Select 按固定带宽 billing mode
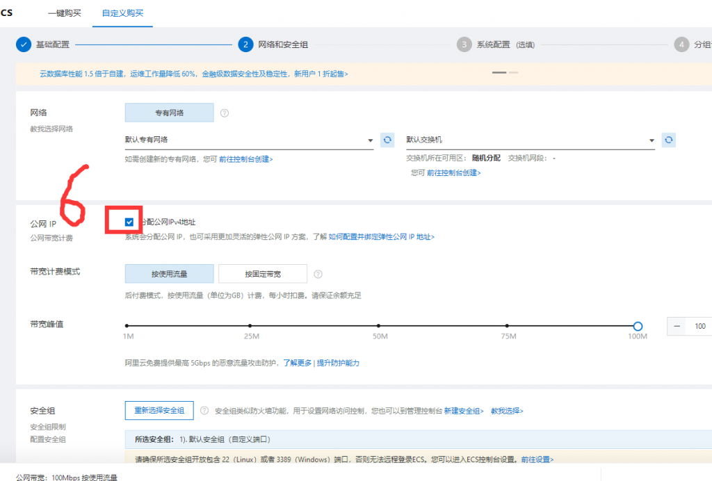Viewport: 712px width, 481px height. point(263,274)
